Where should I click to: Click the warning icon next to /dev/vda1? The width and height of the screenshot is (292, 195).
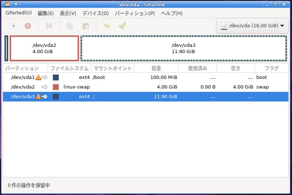(38, 77)
